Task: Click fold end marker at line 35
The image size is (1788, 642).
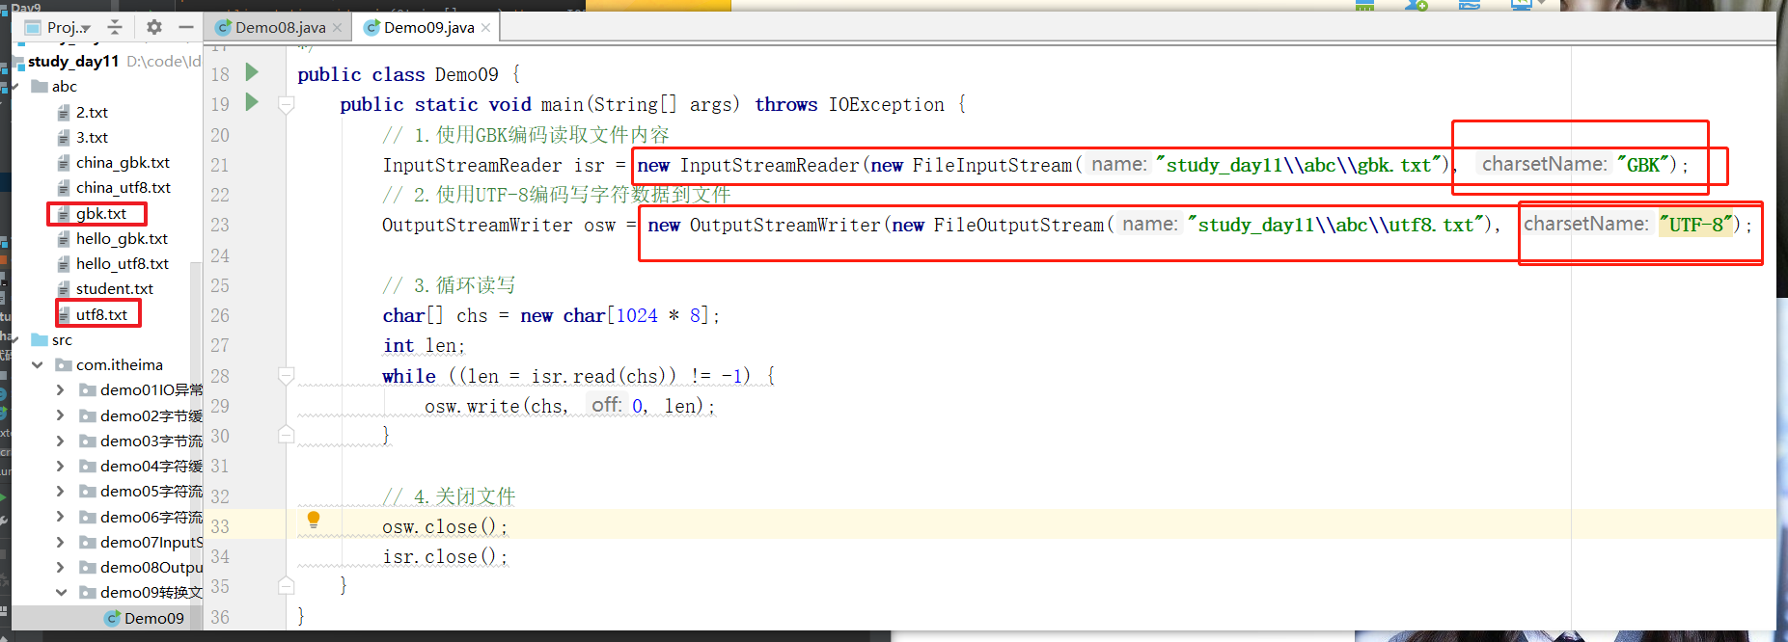Action: [x=287, y=585]
